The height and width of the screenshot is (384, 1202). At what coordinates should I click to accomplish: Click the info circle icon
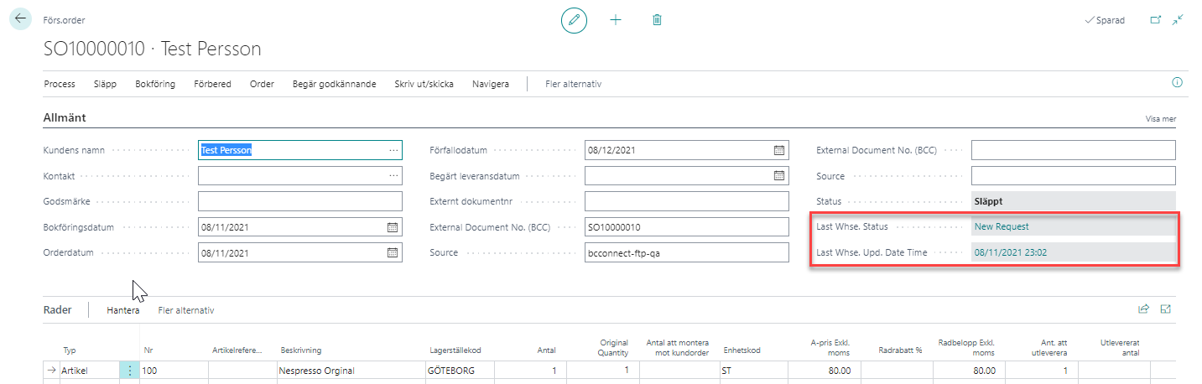pos(1176,83)
